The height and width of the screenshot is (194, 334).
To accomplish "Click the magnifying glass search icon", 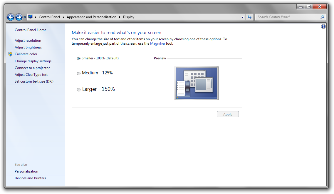I will (322, 17).
